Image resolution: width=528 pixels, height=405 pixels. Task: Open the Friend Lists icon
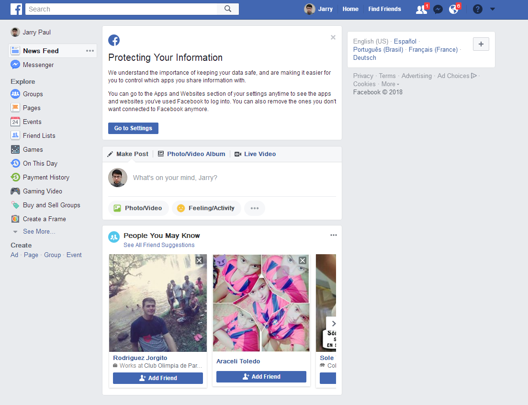pos(15,135)
